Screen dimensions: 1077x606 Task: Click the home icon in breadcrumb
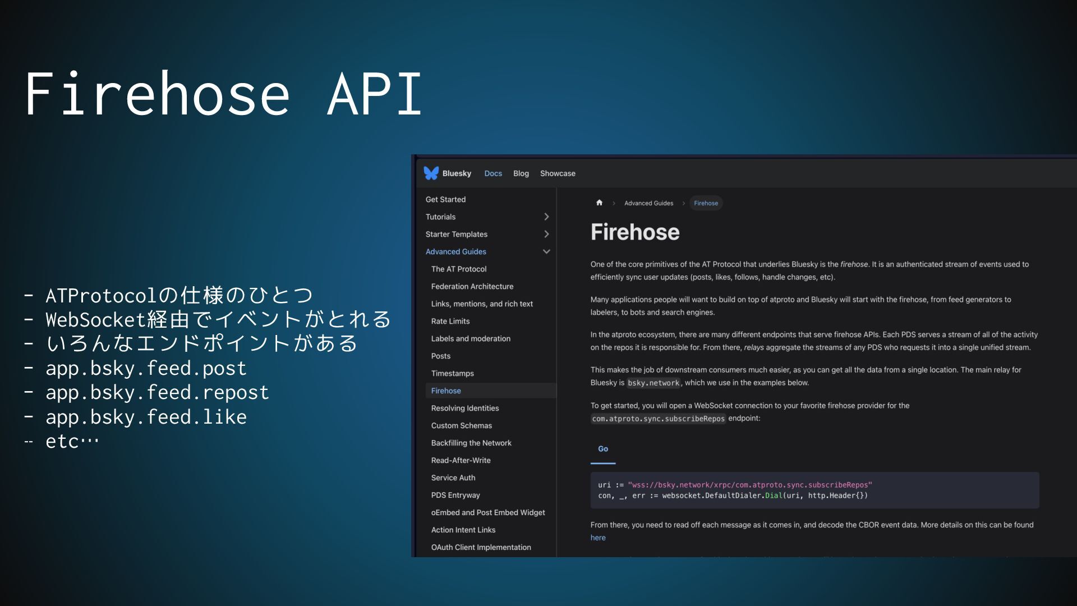(x=599, y=203)
